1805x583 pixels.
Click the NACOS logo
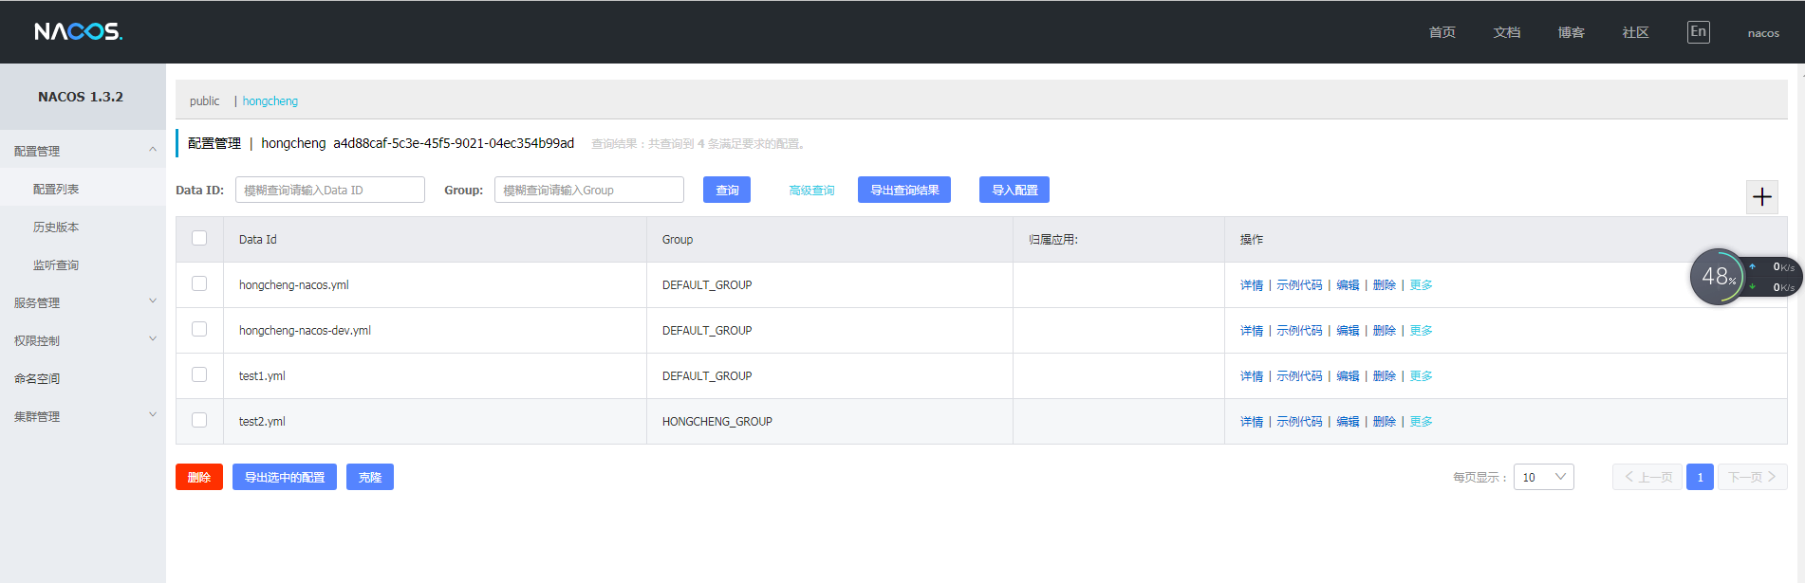[79, 32]
